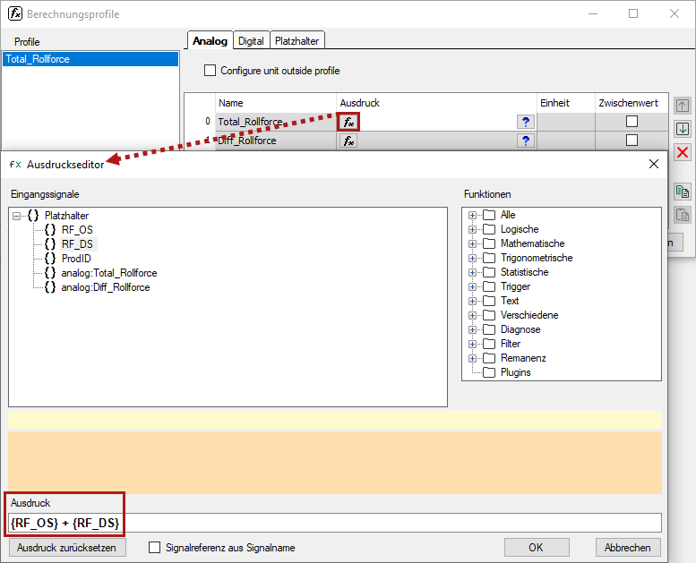The image size is (696, 563).
Task: Select the Remanenz folder label
Action: (523, 358)
